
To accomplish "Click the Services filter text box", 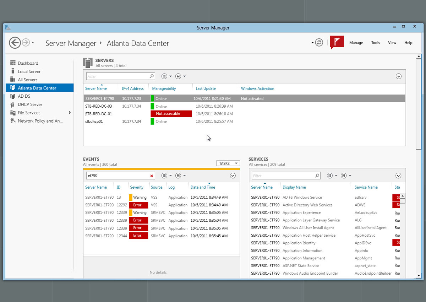I will 286,176.
